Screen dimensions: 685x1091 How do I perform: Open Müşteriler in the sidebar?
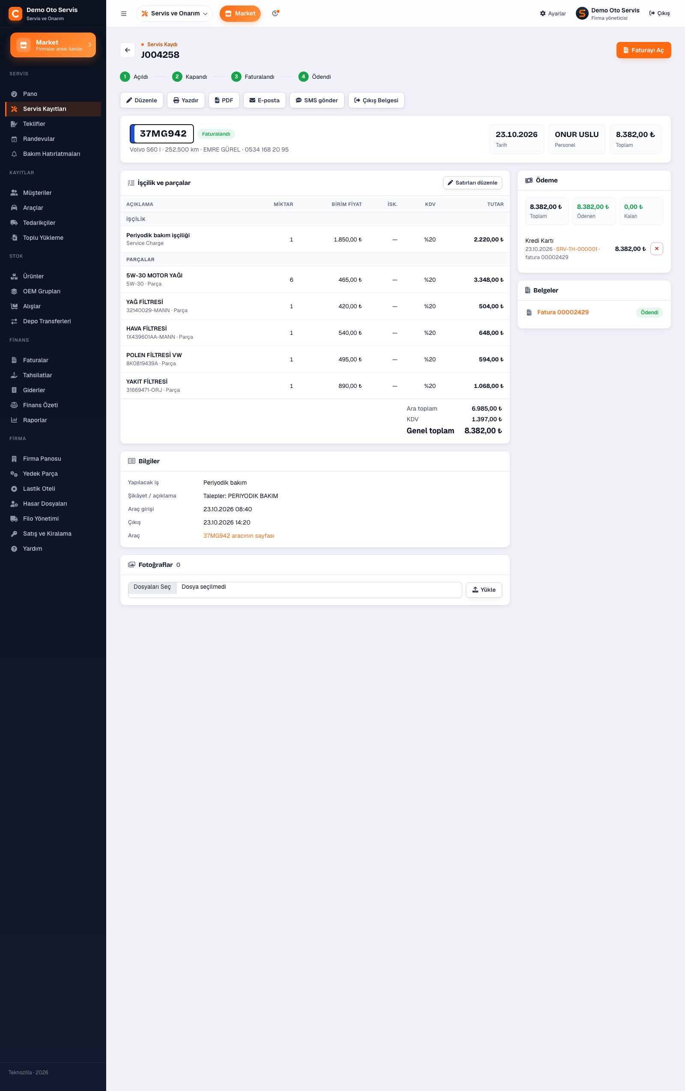(x=53, y=193)
